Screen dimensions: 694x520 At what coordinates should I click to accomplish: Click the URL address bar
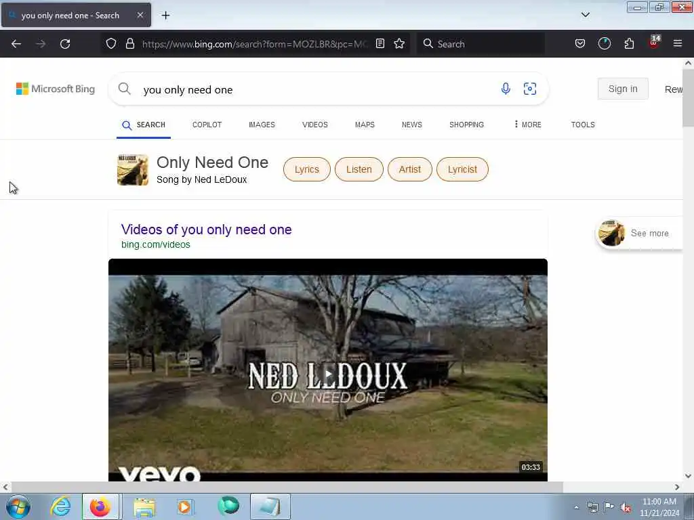255,44
